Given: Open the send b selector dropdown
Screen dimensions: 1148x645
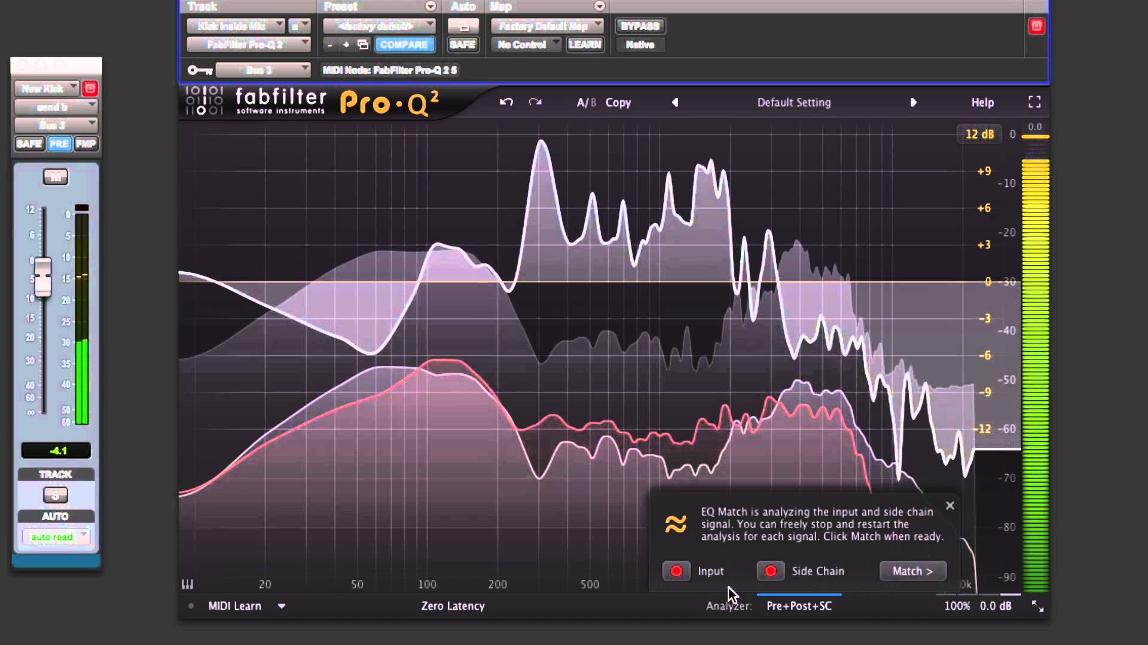Looking at the screenshot, I should click(56, 107).
